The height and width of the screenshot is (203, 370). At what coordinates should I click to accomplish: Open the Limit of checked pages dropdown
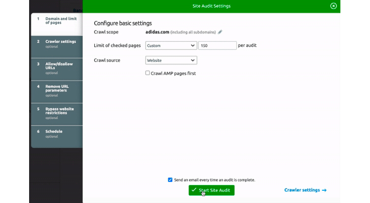point(171,46)
